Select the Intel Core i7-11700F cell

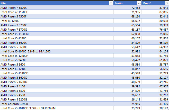57,12
